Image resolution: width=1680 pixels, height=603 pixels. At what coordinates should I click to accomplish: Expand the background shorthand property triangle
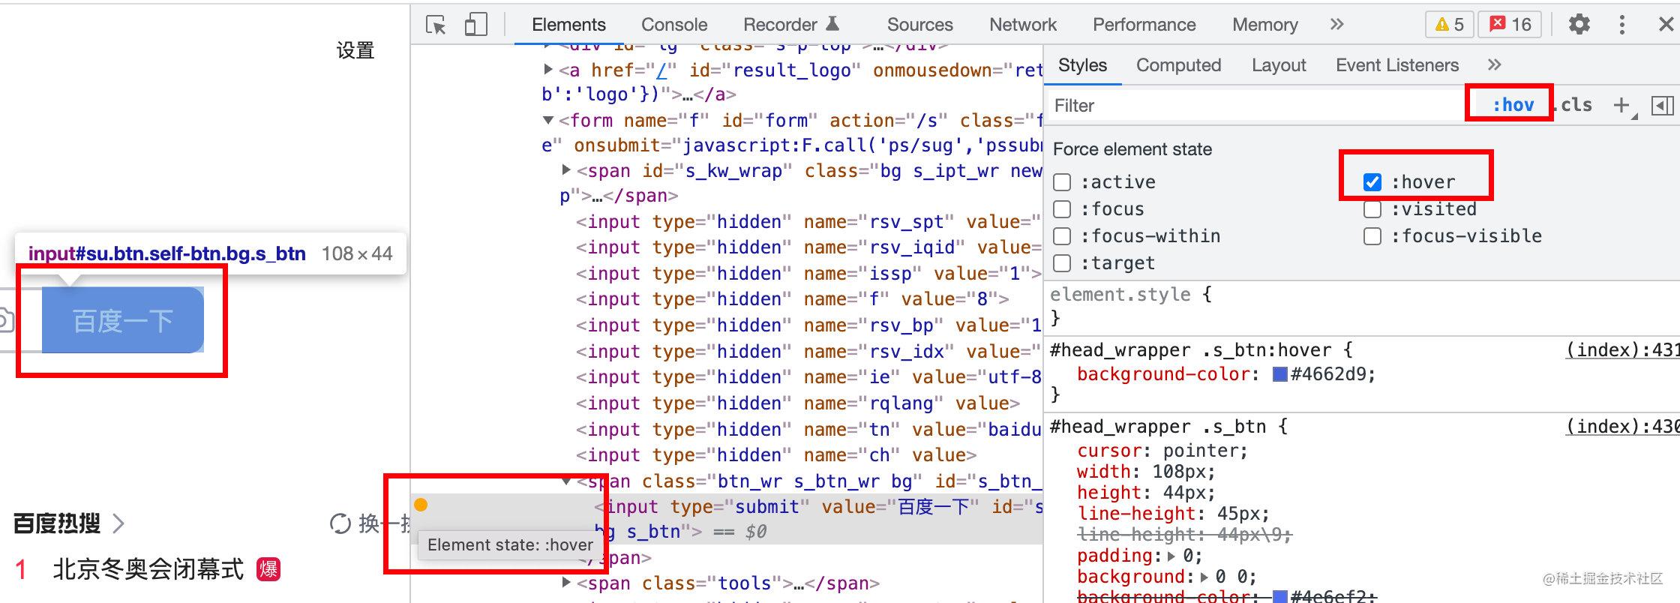pos(1204,577)
